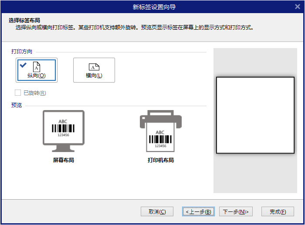Finish the wizard with 完成
Viewport: 305px width, 225px height.
[278, 212]
